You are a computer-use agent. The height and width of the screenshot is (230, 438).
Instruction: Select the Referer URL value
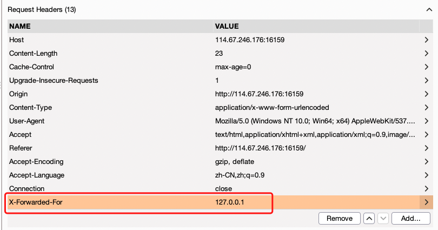pos(260,148)
